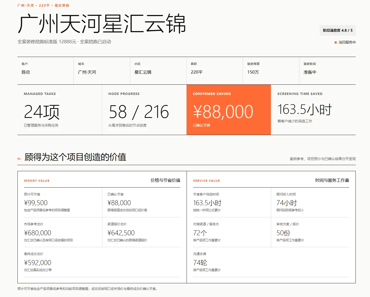Click the page title 广州天河星汇云锦
370x297 pixels.
(x=102, y=24)
